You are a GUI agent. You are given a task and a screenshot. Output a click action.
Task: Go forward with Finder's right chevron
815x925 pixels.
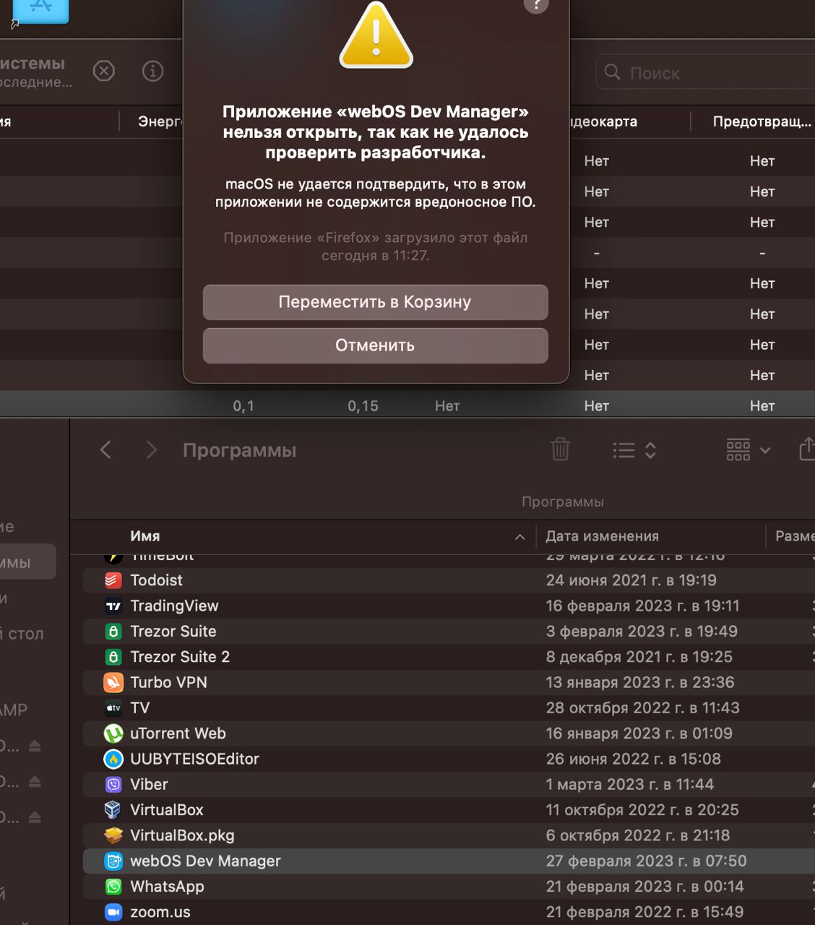coord(151,450)
